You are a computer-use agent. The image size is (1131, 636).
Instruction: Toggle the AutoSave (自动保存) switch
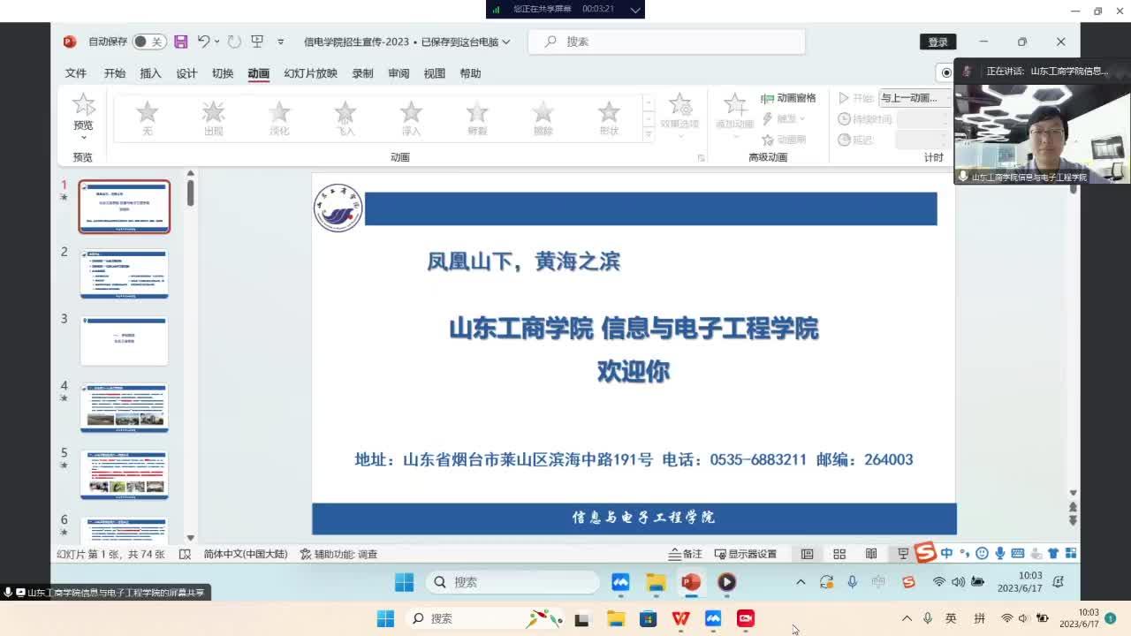pos(149,42)
